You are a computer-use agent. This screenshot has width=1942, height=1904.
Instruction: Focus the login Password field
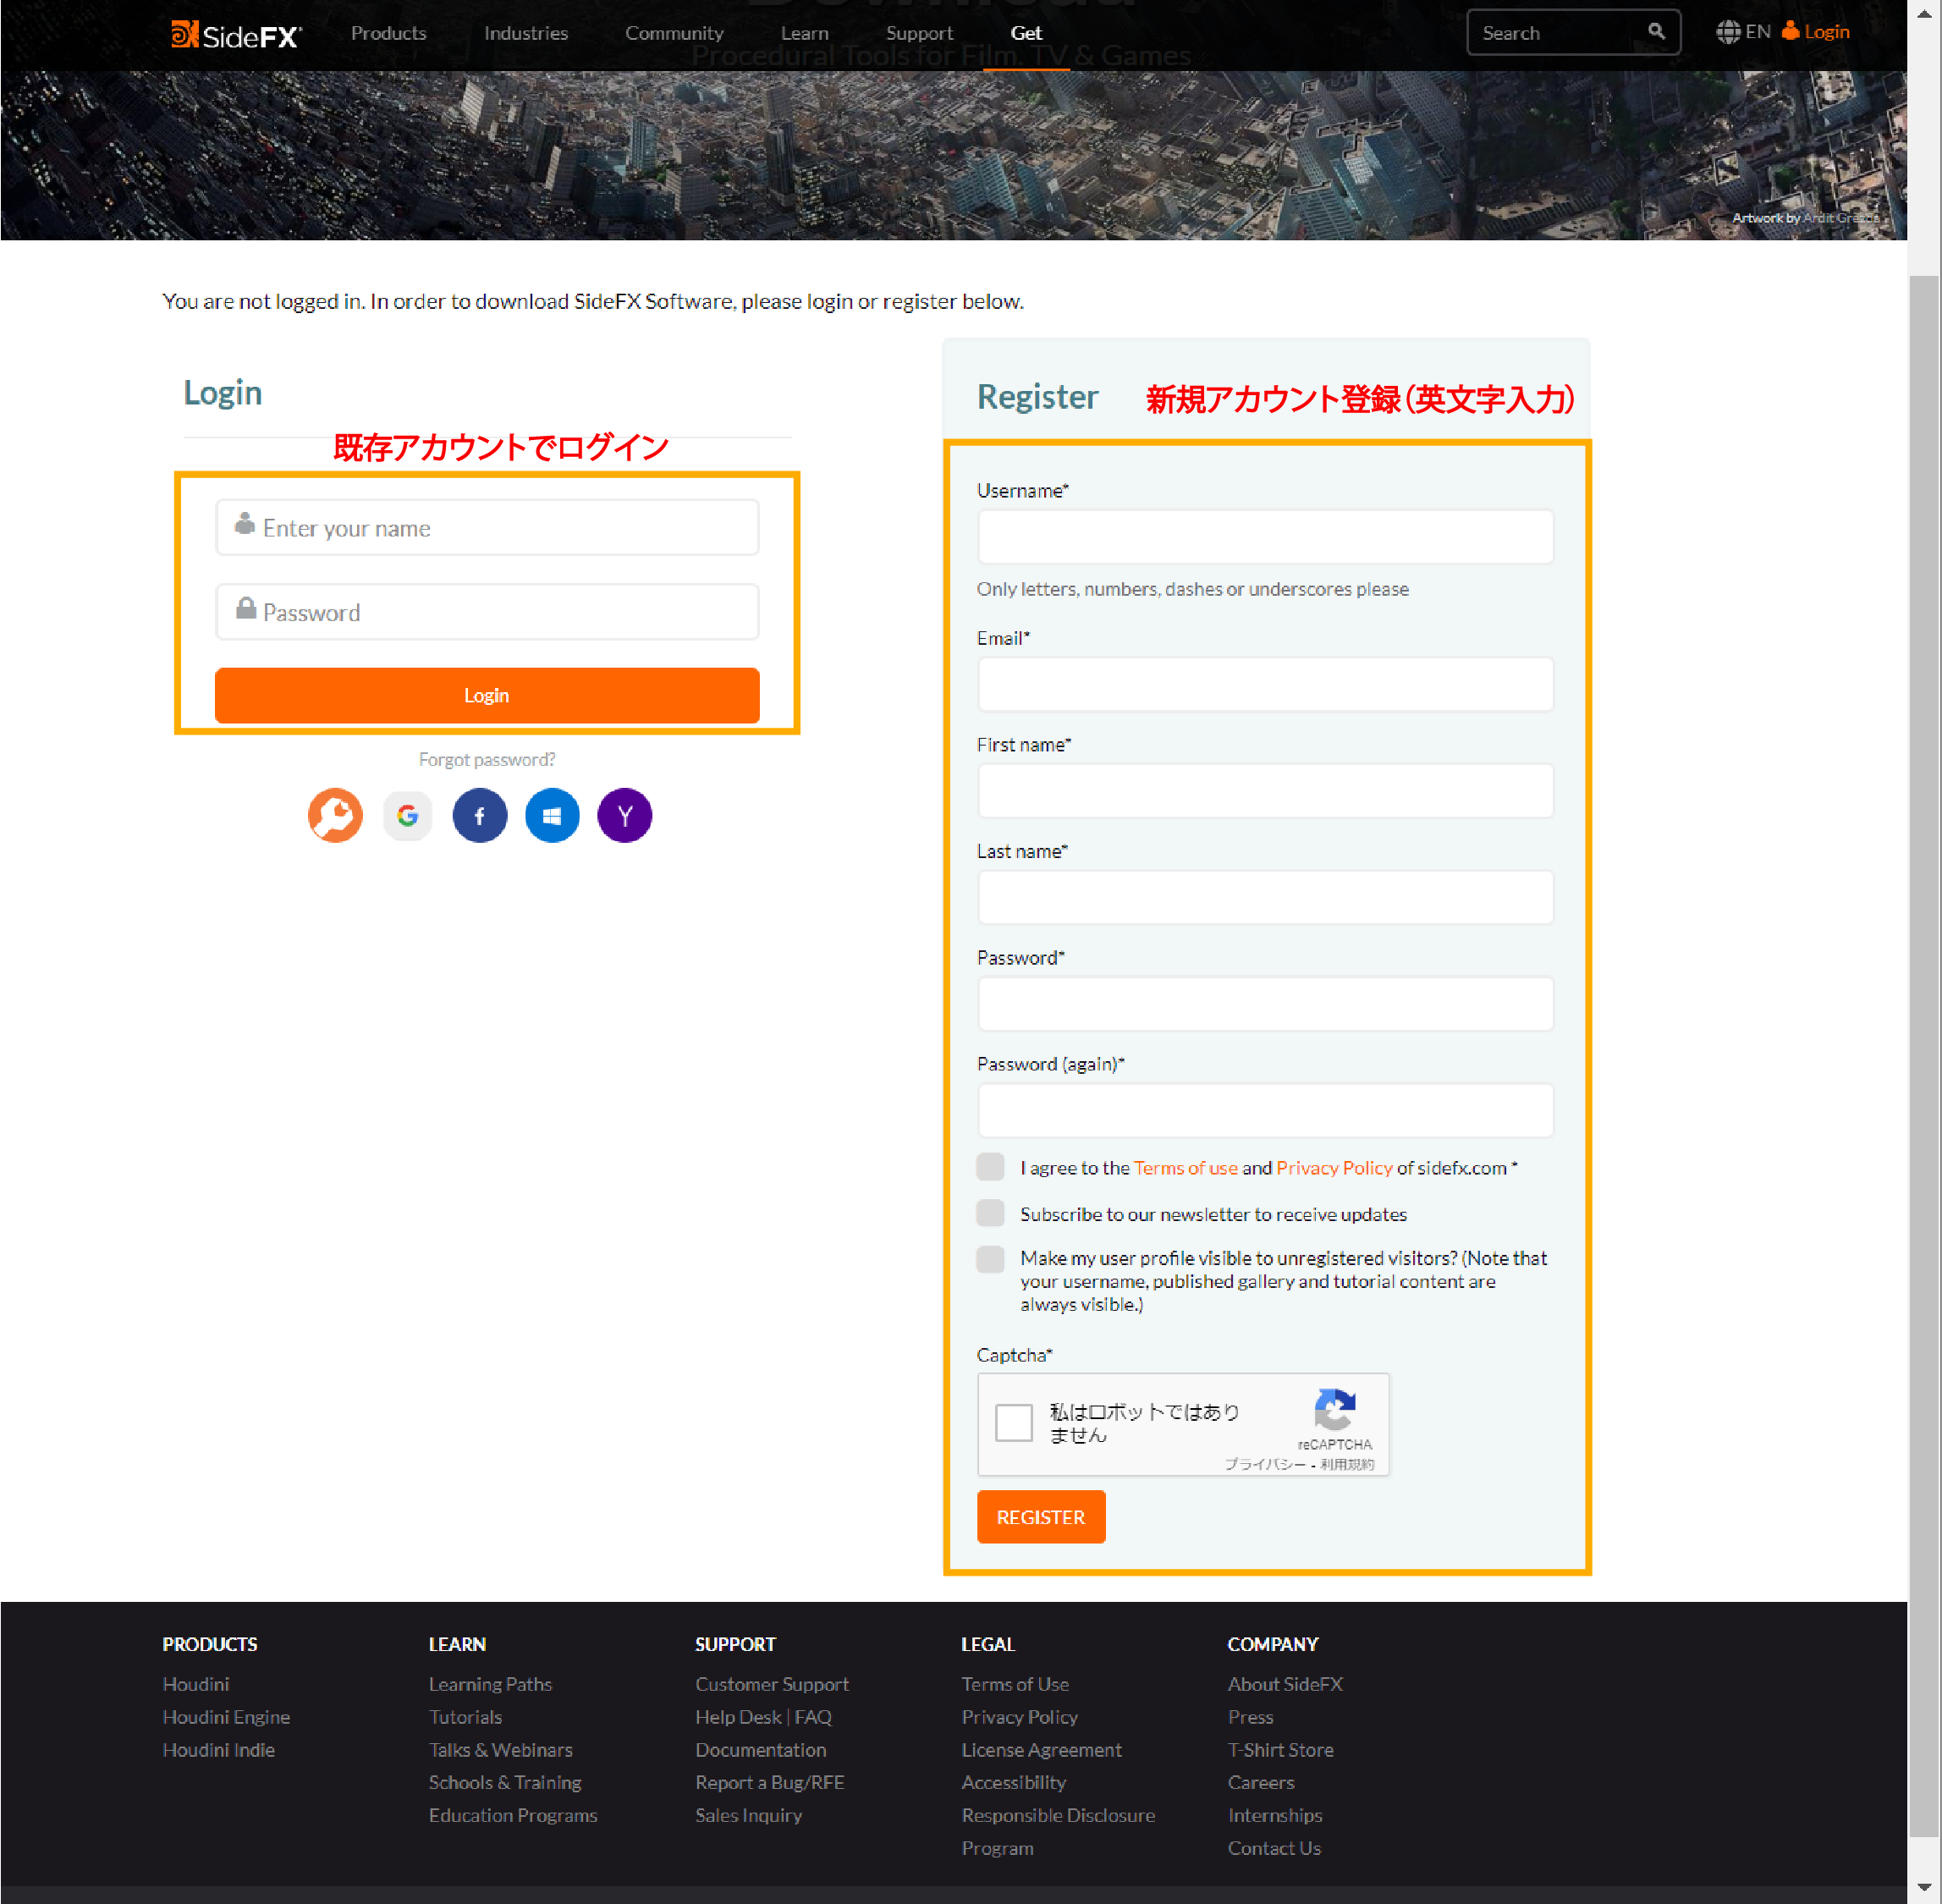tap(487, 612)
